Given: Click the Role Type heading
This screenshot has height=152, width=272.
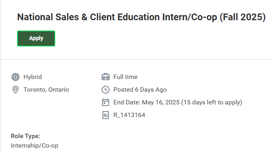Looking at the screenshot, I should (25, 136).
